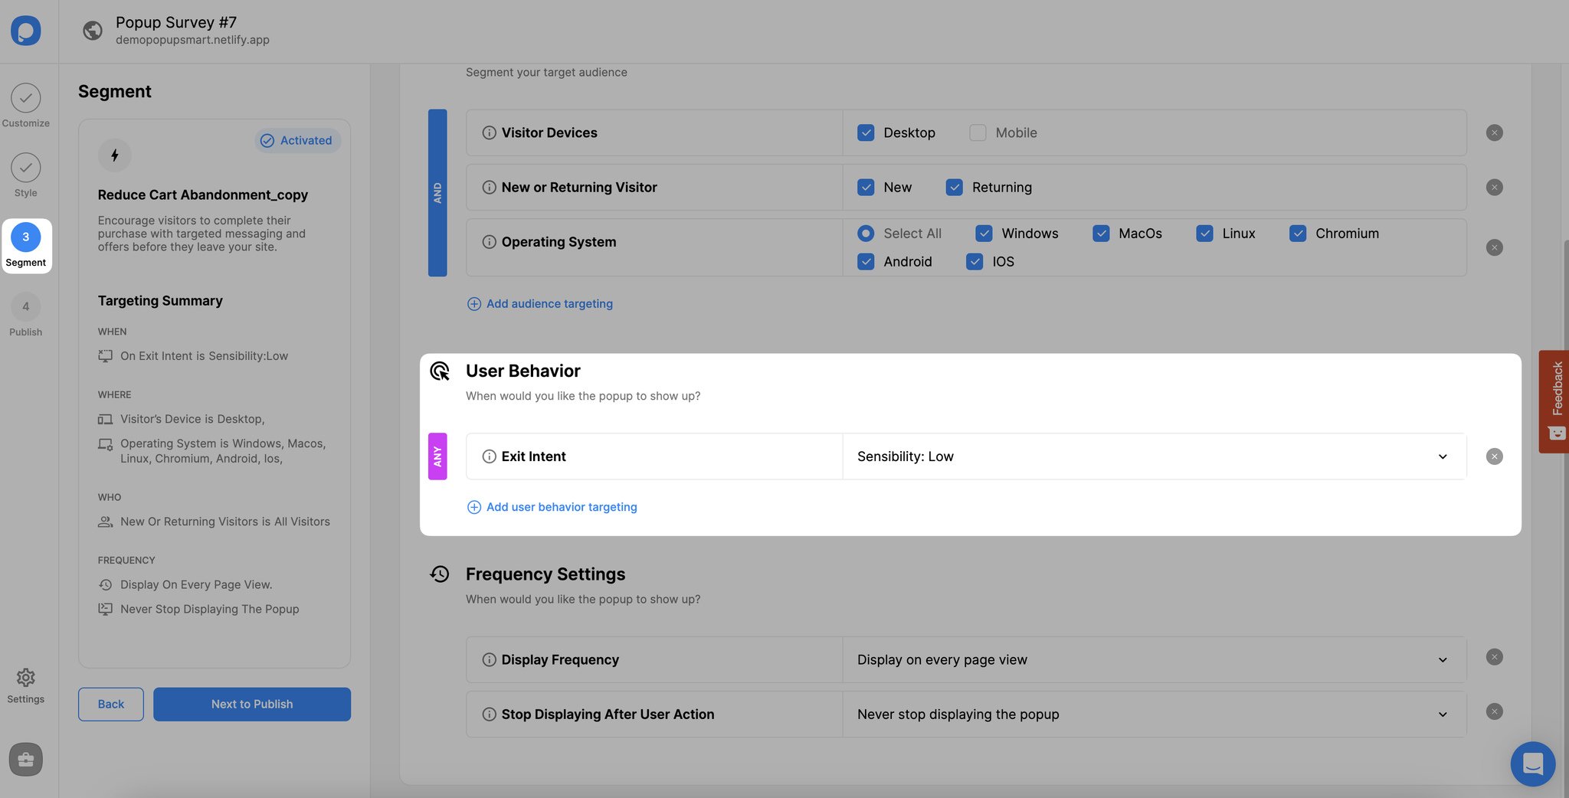Uncheck the Chromium checkbox
Viewport: 1569px width, 798px height.
(1298, 233)
